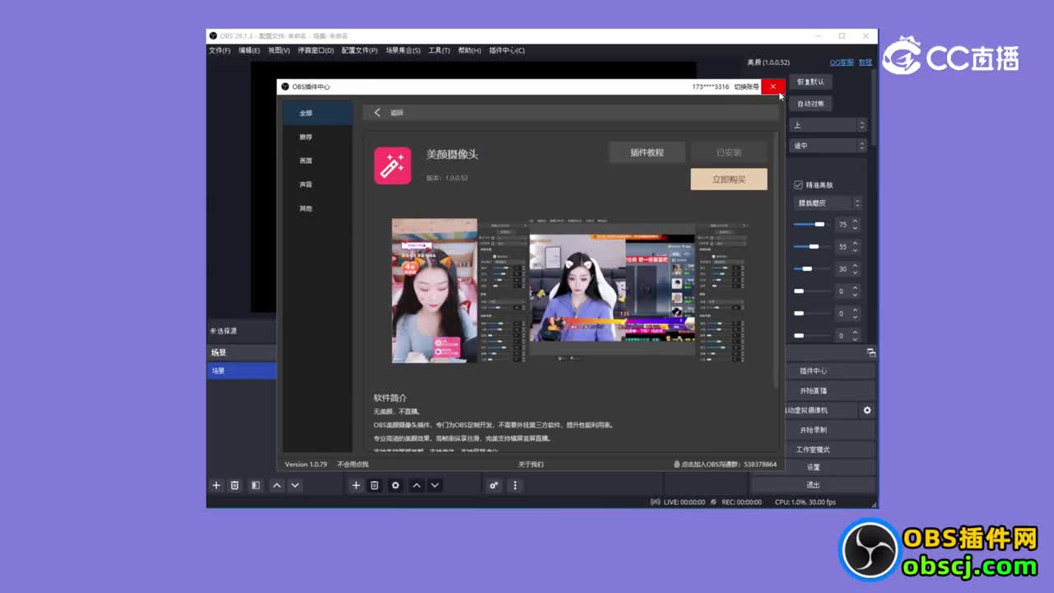Select the 全部 category tab
This screenshot has height=593, width=1054.
pyautogui.click(x=318, y=113)
